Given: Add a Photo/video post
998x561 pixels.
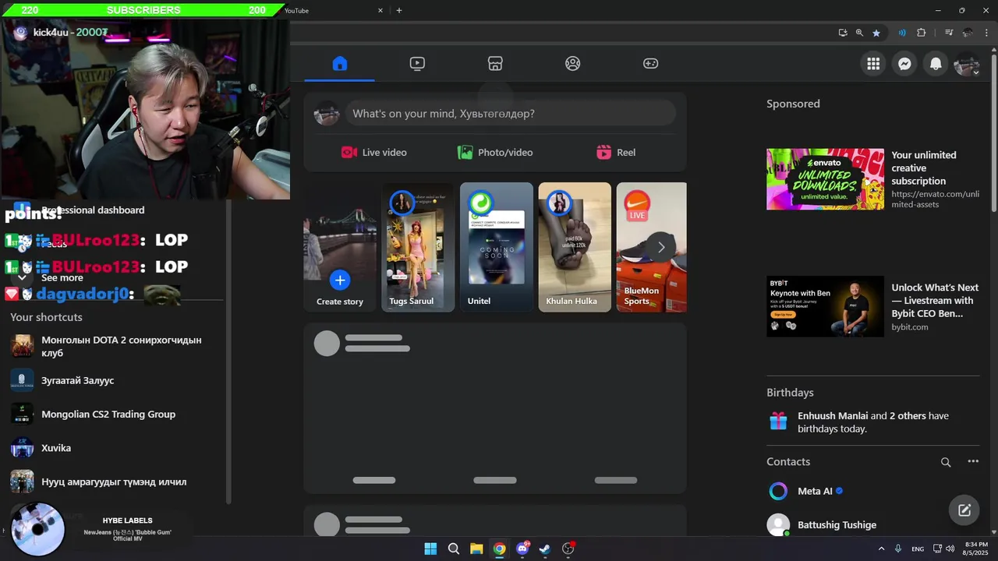Looking at the screenshot, I should coord(495,153).
